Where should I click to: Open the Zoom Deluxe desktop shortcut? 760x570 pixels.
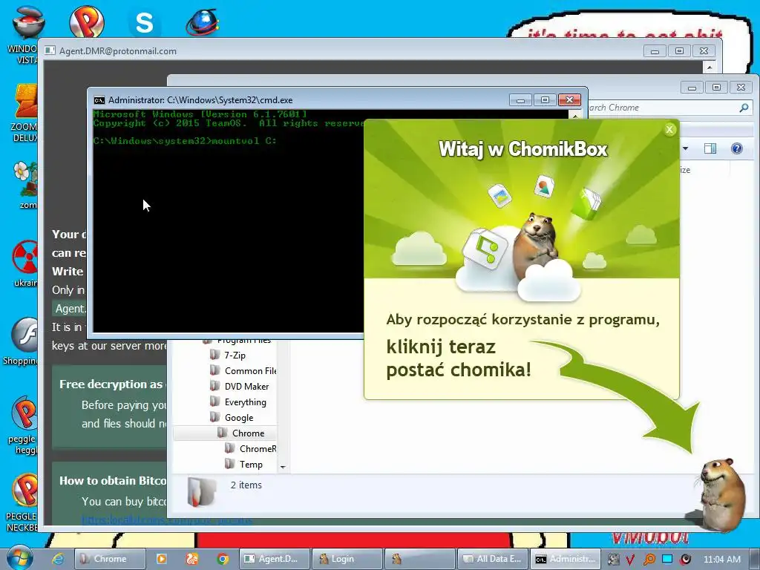[x=24, y=114]
